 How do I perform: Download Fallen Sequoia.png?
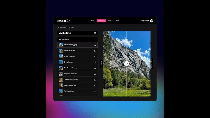pos(95,86)
